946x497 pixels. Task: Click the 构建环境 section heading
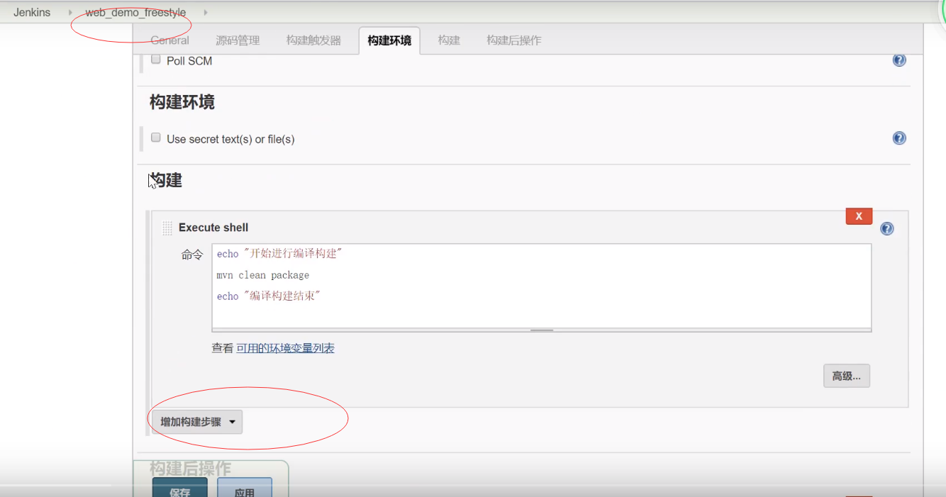pyautogui.click(x=182, y=102)
